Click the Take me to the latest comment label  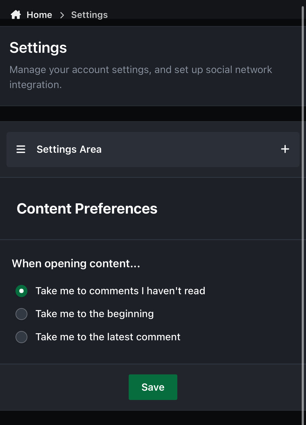[x=108, y=337]
